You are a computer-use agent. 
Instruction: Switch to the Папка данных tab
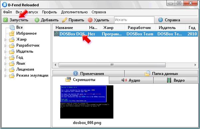tap(161, 74)
